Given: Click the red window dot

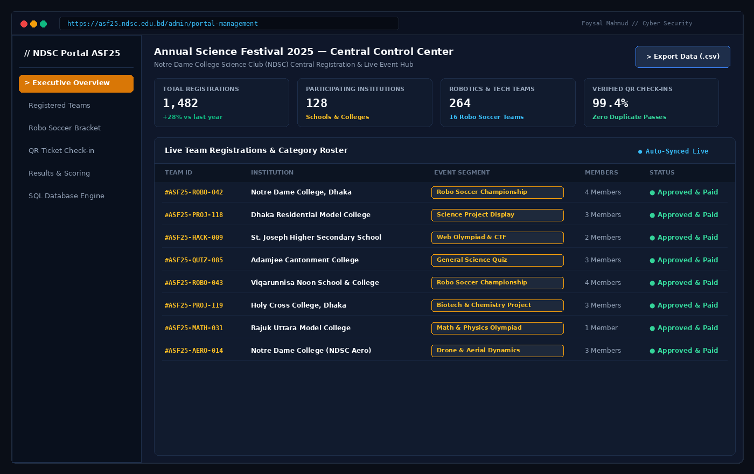Looking at the screenshot, I should [24, 24].
